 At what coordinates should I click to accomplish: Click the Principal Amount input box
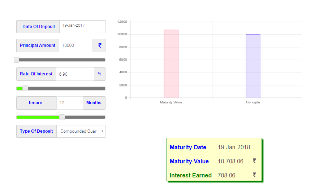point(75,45)
